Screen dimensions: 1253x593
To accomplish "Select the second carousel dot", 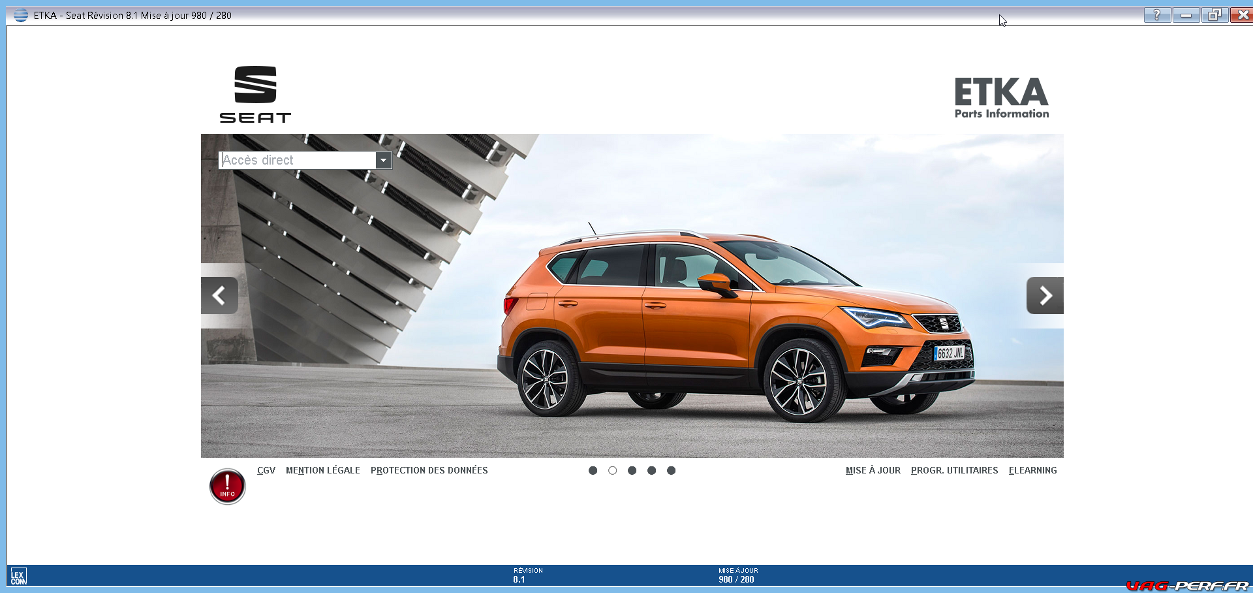I will tap(612, 470).
